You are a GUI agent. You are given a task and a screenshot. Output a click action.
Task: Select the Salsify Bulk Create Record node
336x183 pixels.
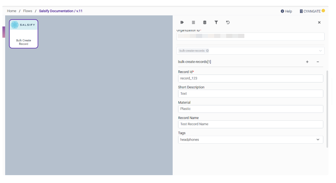coord(24,34)
